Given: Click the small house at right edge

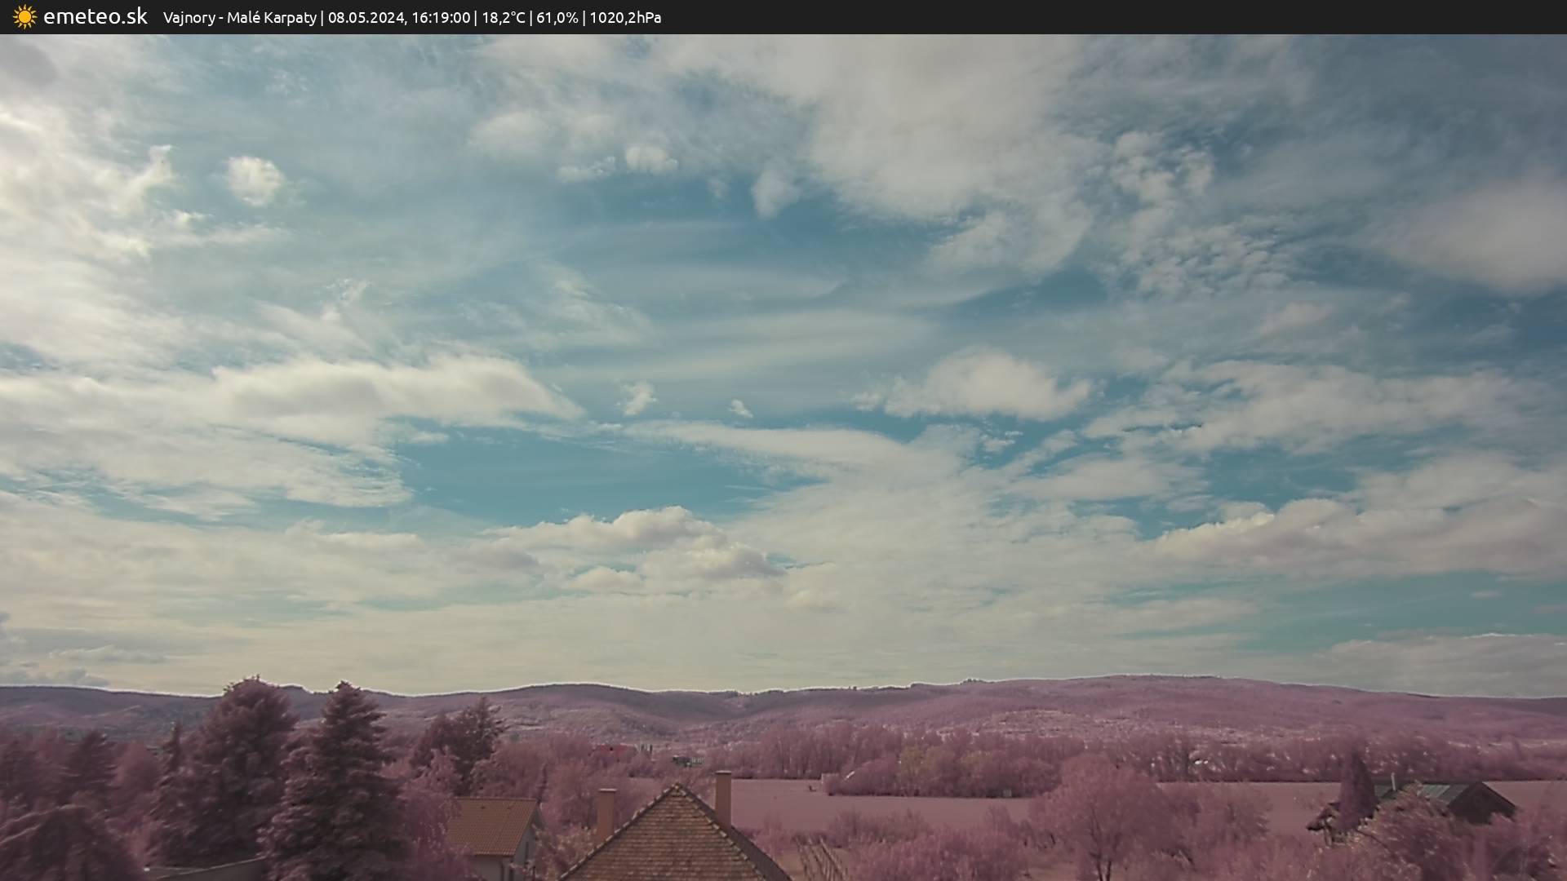Looking at the screenshot, I should click(1469, 802).
